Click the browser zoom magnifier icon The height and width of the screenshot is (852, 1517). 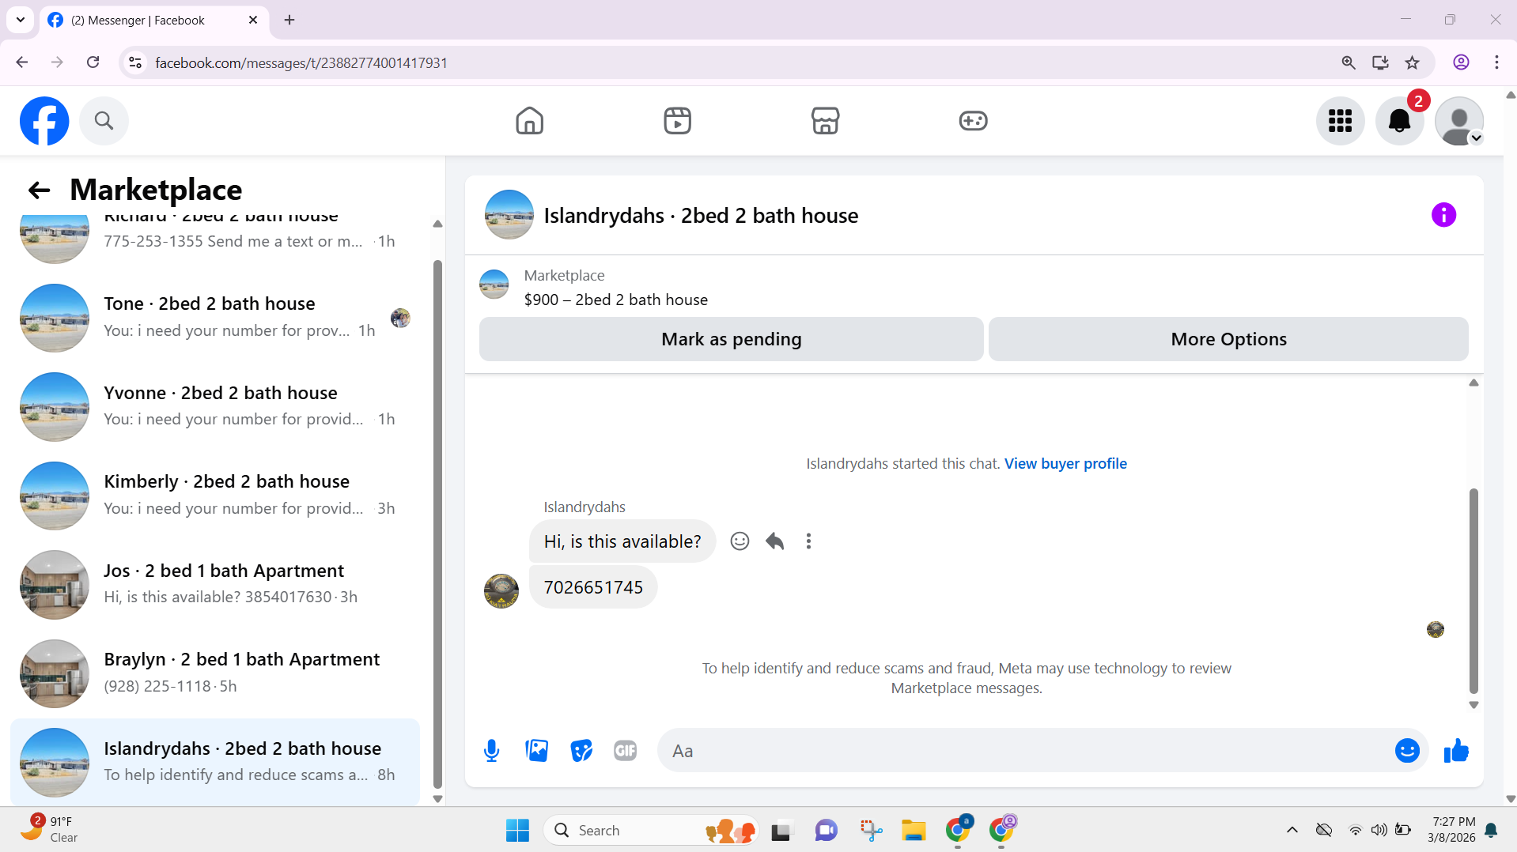(1349, 62)
